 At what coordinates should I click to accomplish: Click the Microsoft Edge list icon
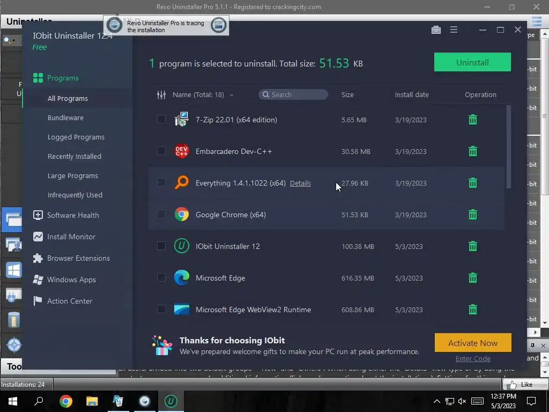pyautogui.click(x=181, y=278)
